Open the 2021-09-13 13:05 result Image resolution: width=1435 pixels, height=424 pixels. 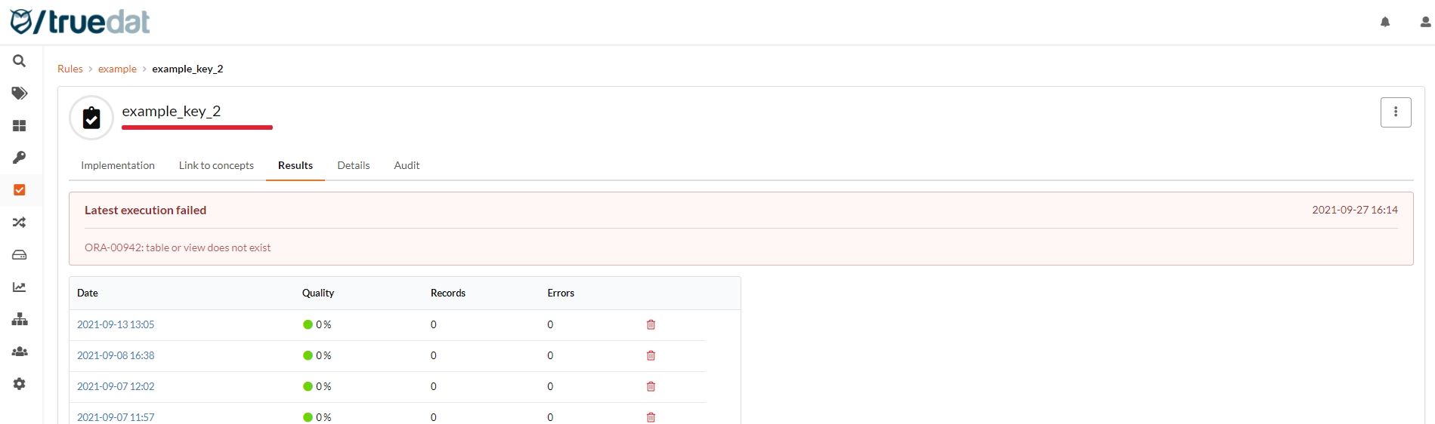click(116, 325)
